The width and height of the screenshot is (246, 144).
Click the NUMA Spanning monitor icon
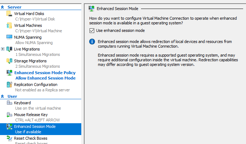coord(9,37)
